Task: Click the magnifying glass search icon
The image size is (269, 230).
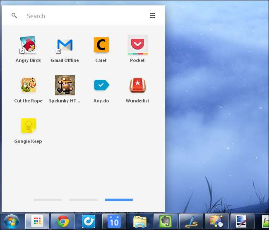Action: tap(14, 16)
